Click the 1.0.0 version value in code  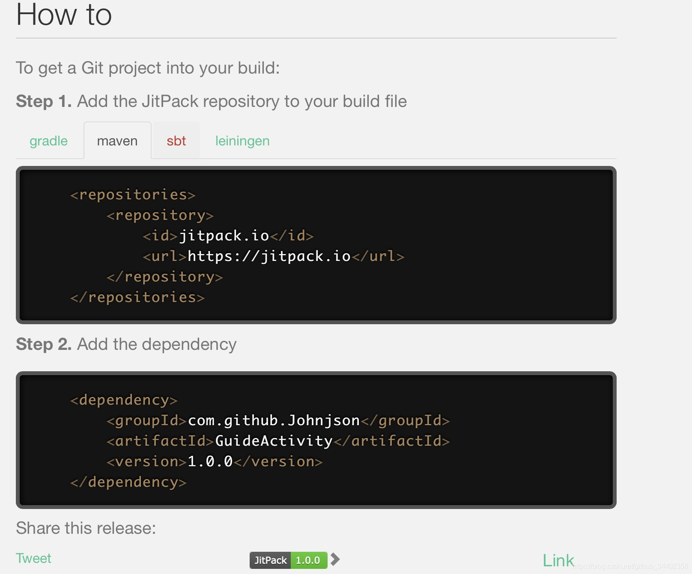tap(210, 462)
